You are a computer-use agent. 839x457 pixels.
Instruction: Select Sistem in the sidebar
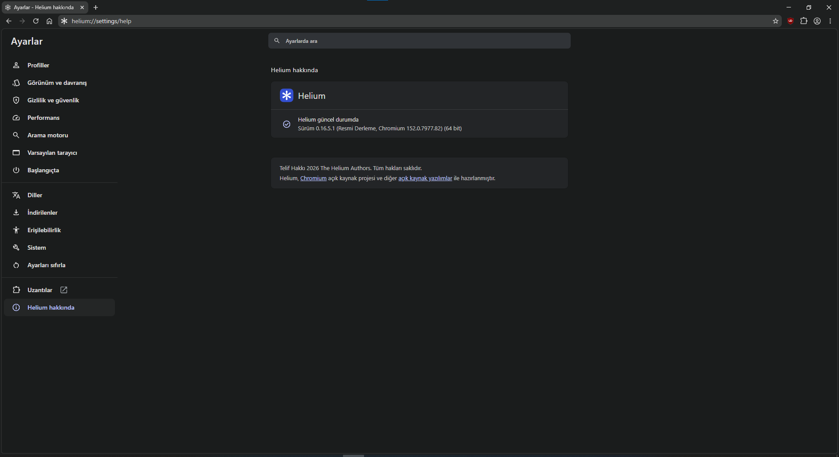coord(59,248)
